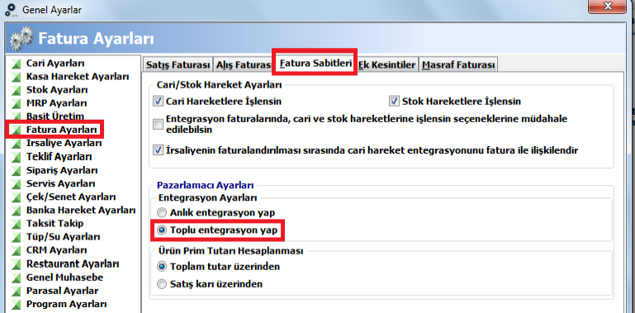Enable Entegrasyon faturalarında müdahale edilebilsin checkbox
The width and height of the screenshot is (635, 313).
[x=158, y=125]
